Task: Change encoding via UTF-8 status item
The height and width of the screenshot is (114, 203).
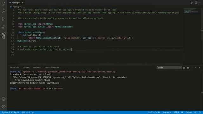Action: (x=176, y=112)
